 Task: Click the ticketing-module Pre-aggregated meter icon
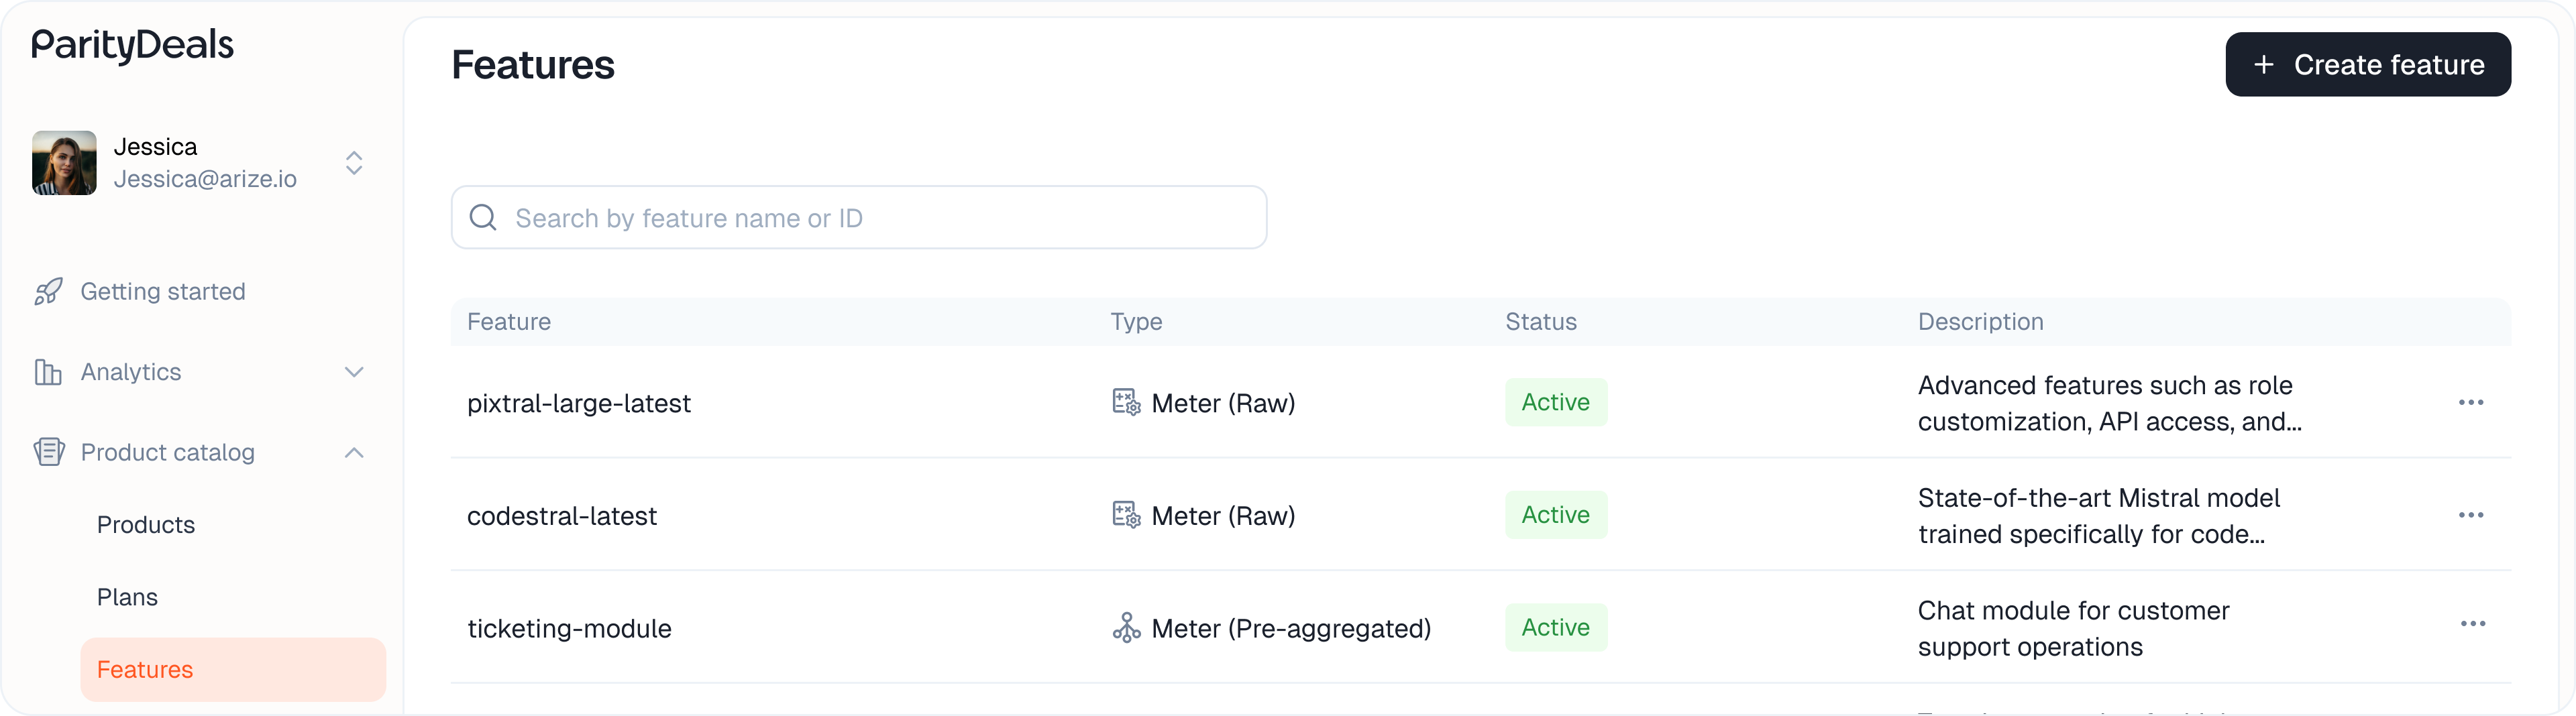tap(1126, 628)
